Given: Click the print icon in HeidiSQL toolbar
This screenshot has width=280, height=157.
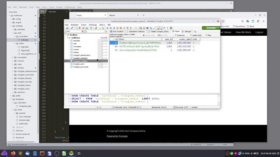Looking at the screenshot, I should coord(87,28).
